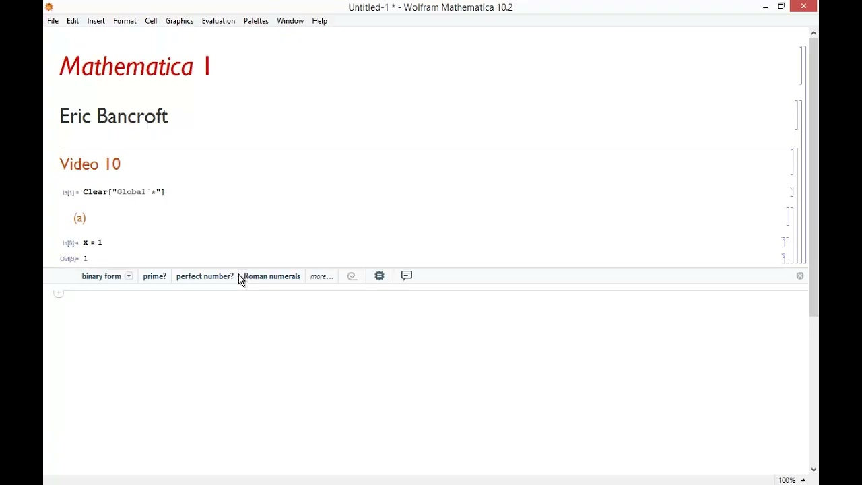Screen dimensions: 862x485
Task: Click the swirl icon in the suggestions bar
Action: [x=352, y=276]
